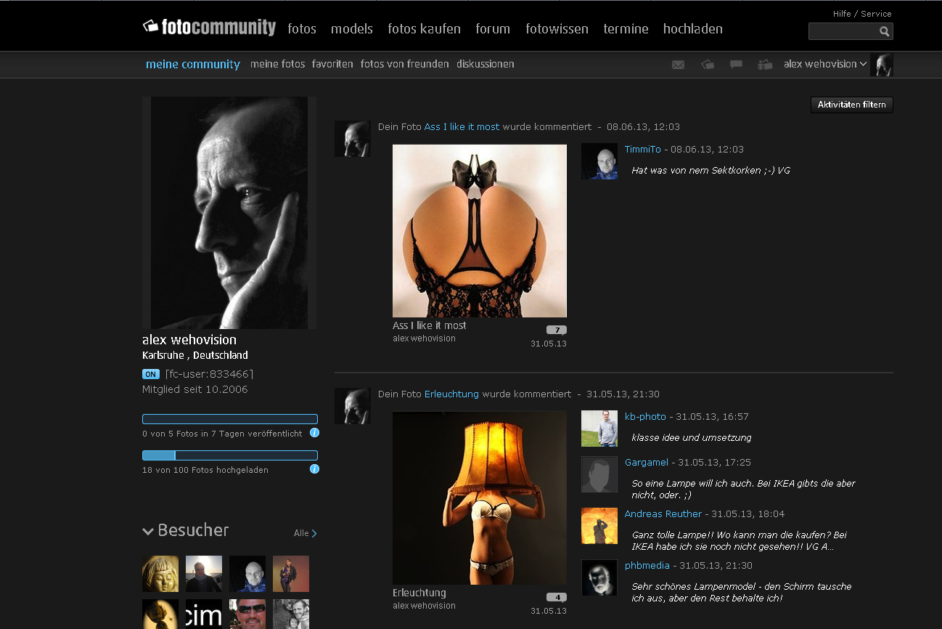This screenshot has width=942, height=629.
Task: Click info icon beside weekly photo quota
Action: [314, 433]
